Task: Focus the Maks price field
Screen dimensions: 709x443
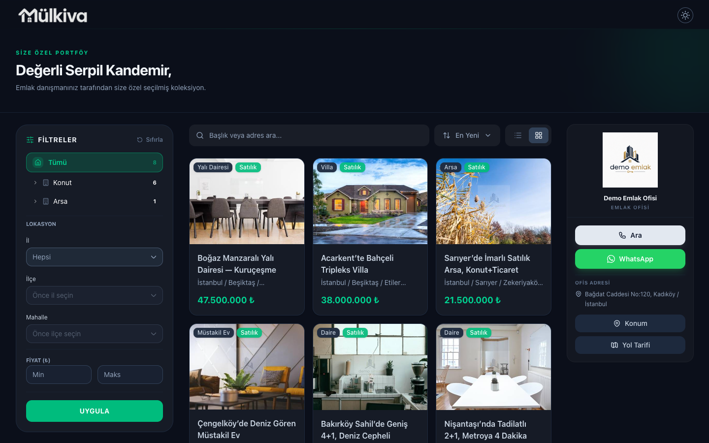Action: click(x=130, y=375)
